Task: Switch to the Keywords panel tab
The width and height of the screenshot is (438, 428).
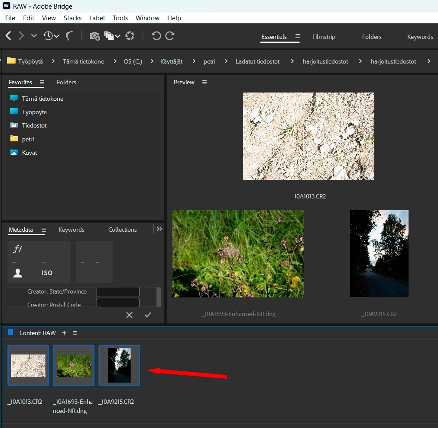Action: coord(71,230)
